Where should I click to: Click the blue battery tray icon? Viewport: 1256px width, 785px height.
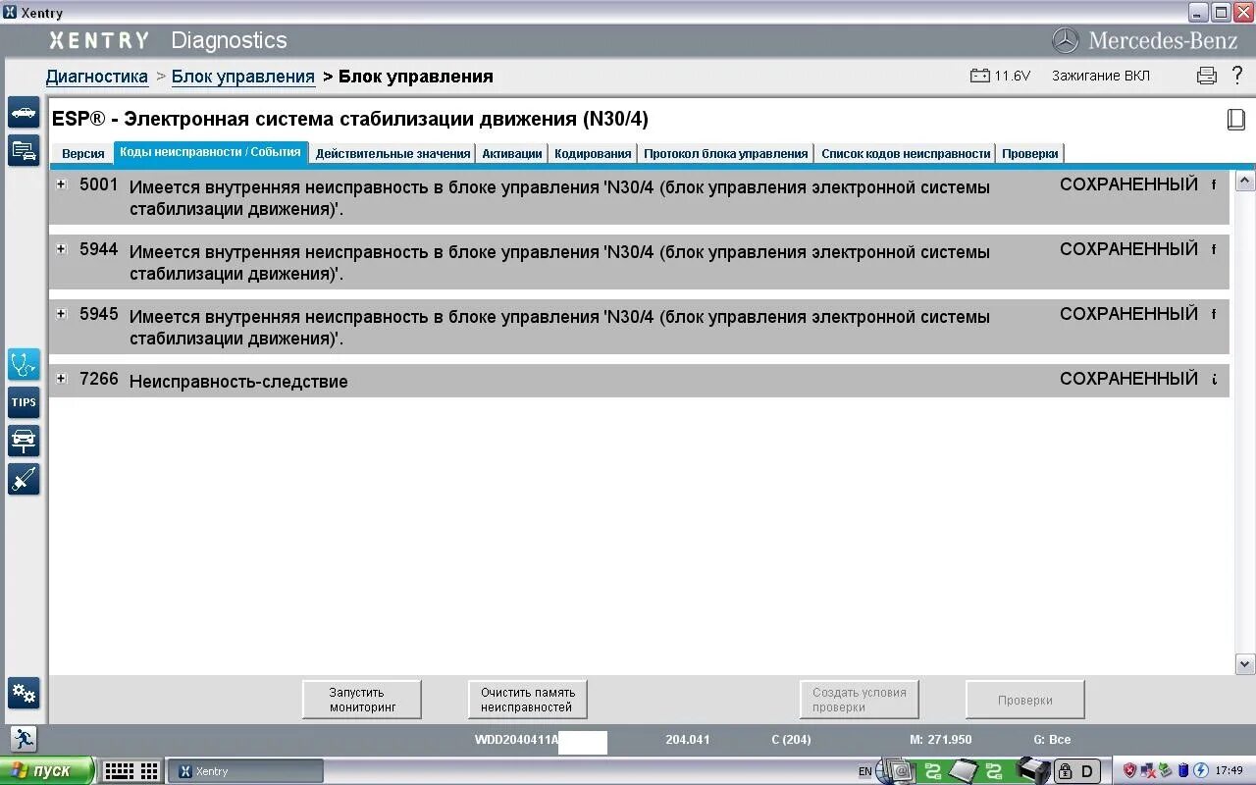[x=1183, y=770]
